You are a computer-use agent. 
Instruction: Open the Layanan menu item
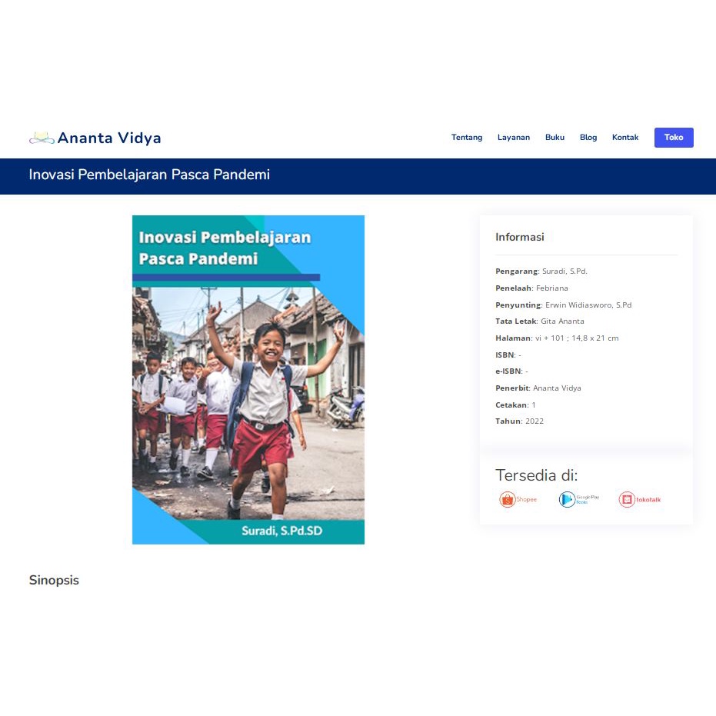514,138
